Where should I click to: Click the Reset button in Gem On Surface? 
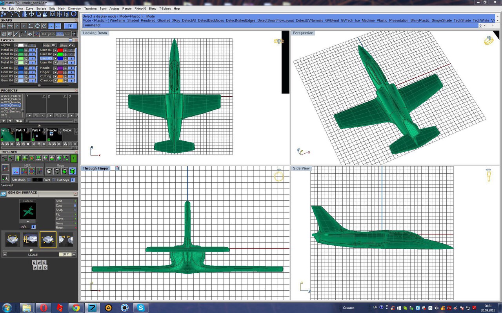[60, 228]
